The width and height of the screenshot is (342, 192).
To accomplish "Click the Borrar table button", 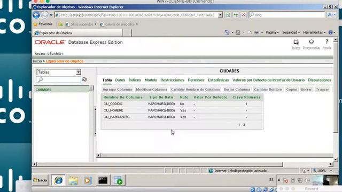I will pyautogui.click(x=306, y=90).
